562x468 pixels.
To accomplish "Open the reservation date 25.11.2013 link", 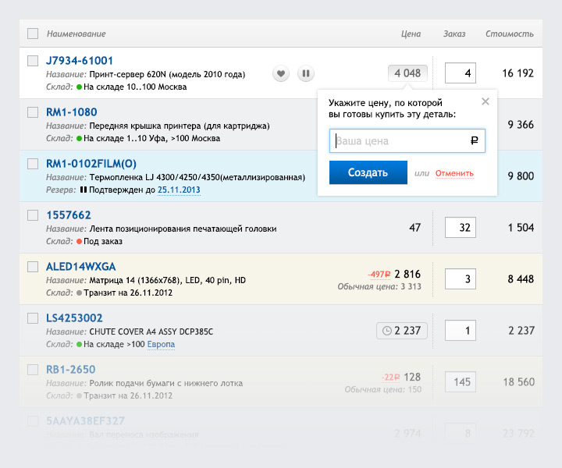I will point(179,190).
